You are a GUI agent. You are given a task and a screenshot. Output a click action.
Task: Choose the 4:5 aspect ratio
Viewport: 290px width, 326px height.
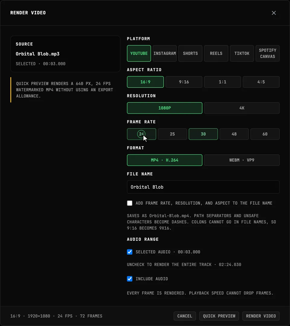(261, 82)
